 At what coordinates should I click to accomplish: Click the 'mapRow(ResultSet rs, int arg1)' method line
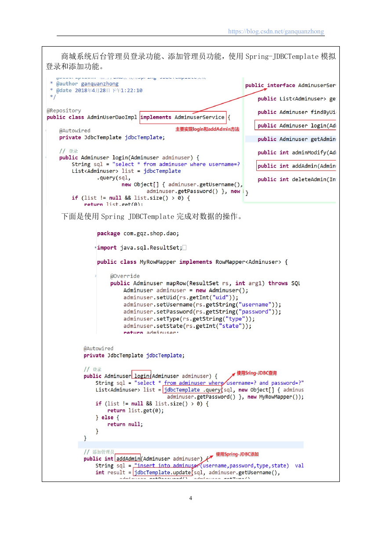(205, 283)
